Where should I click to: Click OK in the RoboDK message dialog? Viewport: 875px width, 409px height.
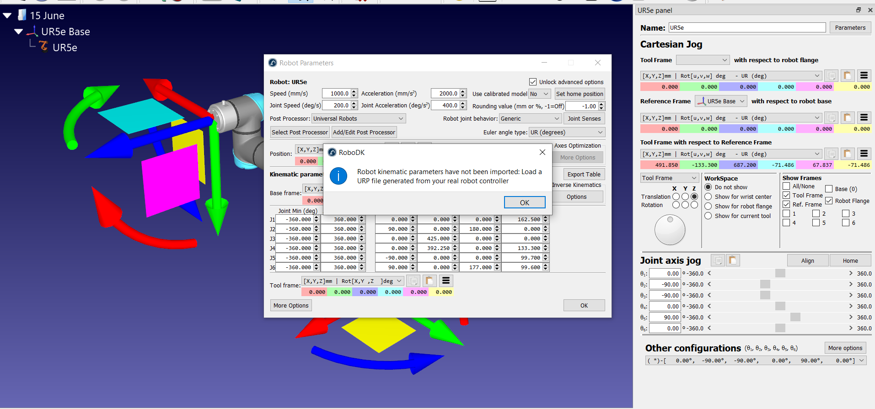click(x=524, y=202)
